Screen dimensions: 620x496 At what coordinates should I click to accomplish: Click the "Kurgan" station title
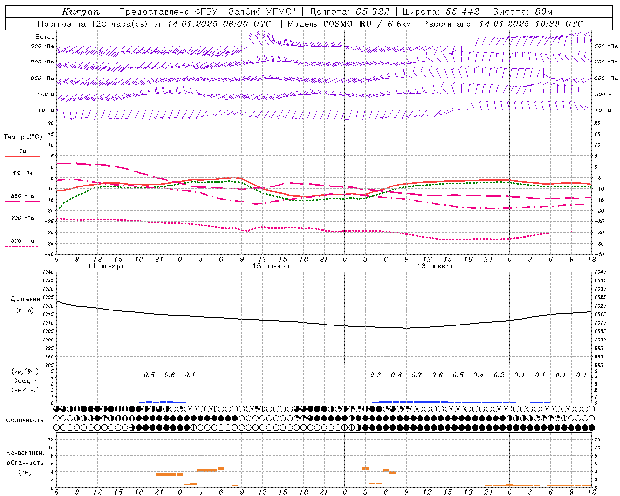tap(80, 12)
